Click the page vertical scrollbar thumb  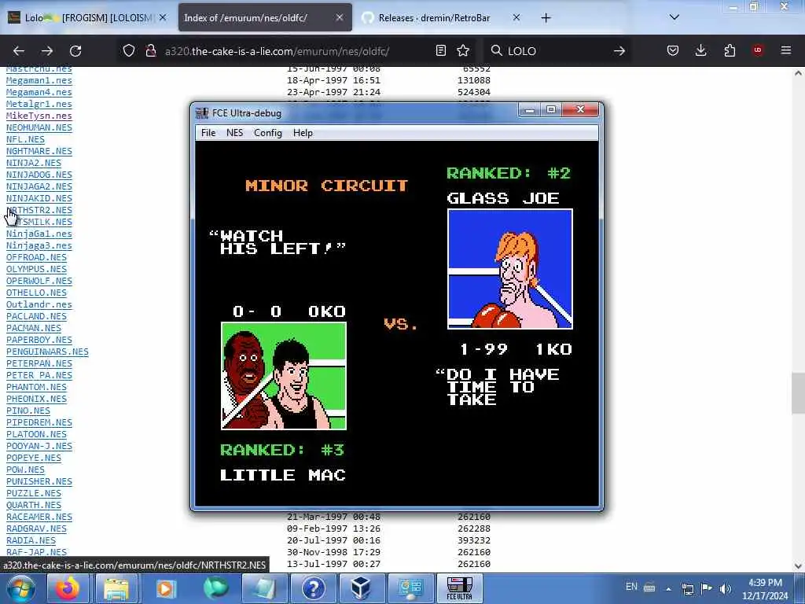click(x=798, y=393)
